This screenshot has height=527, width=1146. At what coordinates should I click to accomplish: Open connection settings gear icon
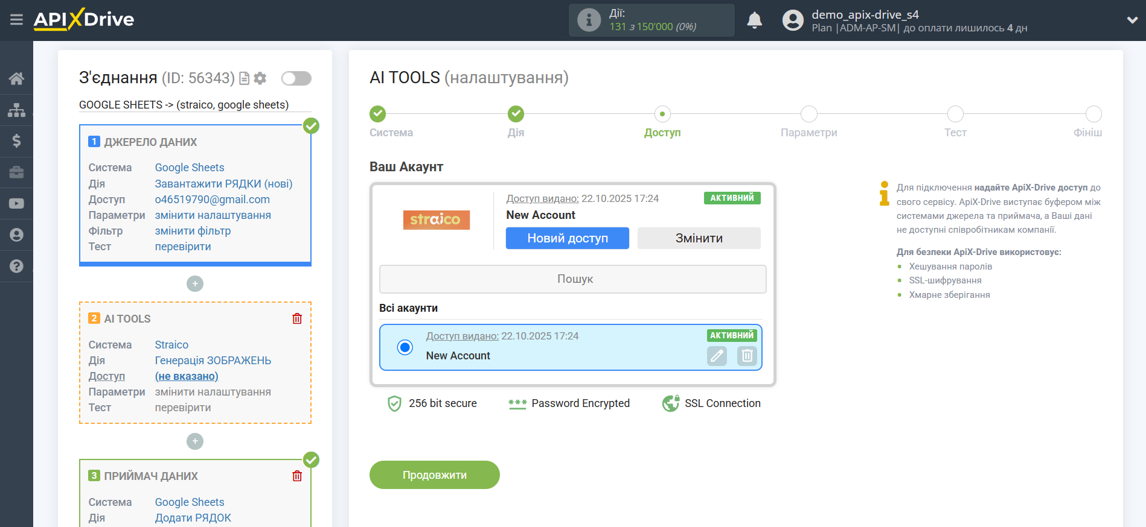tap(260, 78)
